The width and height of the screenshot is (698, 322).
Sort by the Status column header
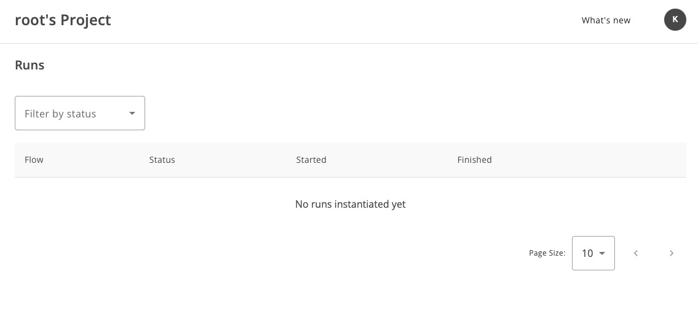[162, 160]
